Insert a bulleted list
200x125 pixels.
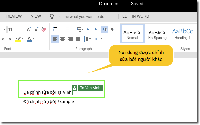55,29
